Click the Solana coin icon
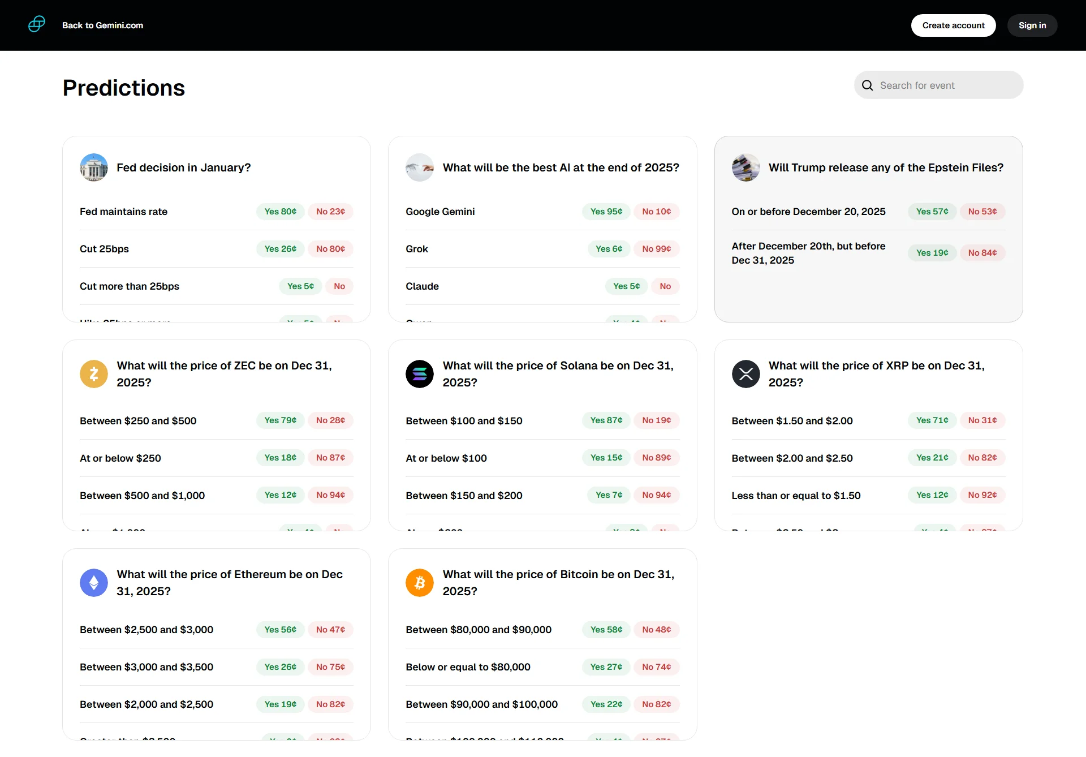Screen dimensions: 1086x757 [420, 374]
